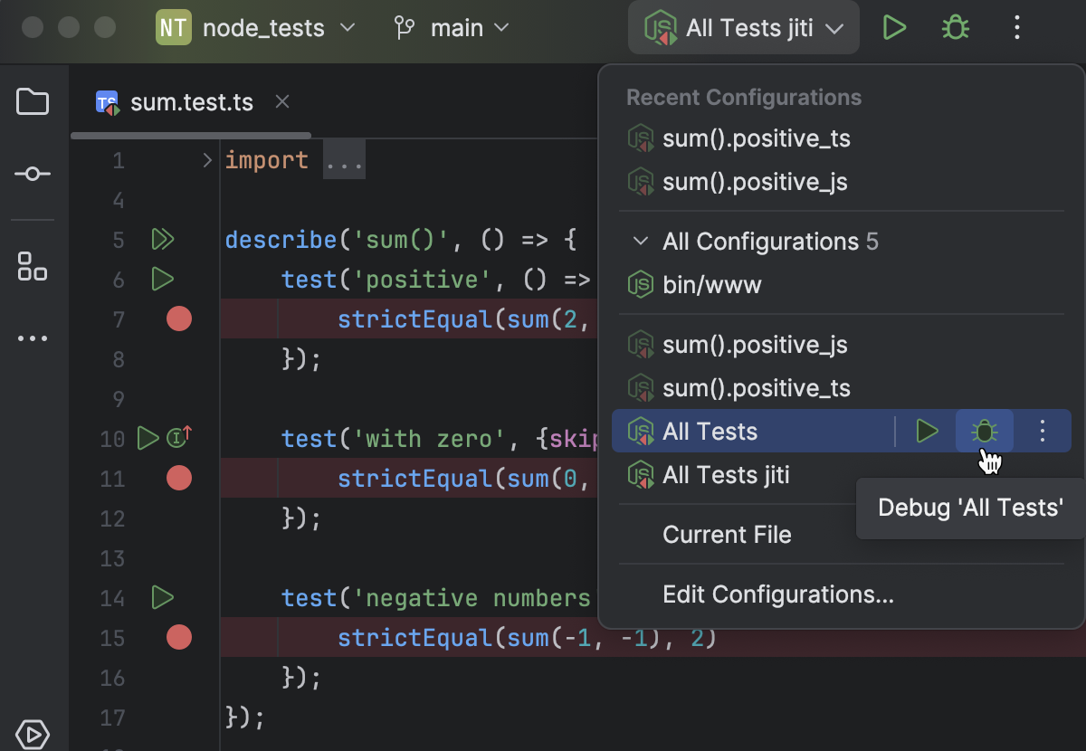The width and height of the screenshot is (1086, 751).
Task: Expand the folded import block on line 1
Action: click(207, 161)
